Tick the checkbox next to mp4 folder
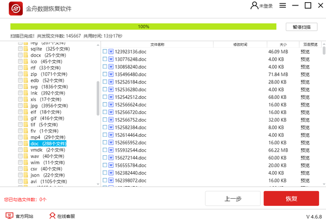The image size is (326, 221). 20,137
